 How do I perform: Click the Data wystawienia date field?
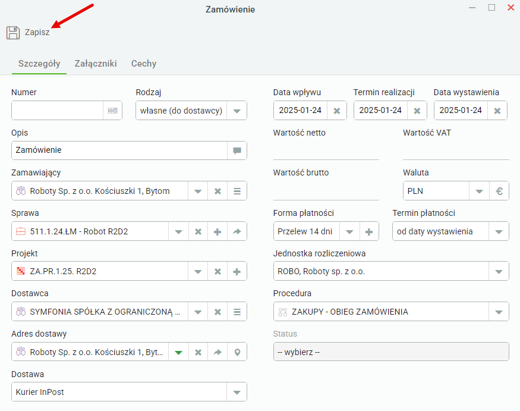461,110
